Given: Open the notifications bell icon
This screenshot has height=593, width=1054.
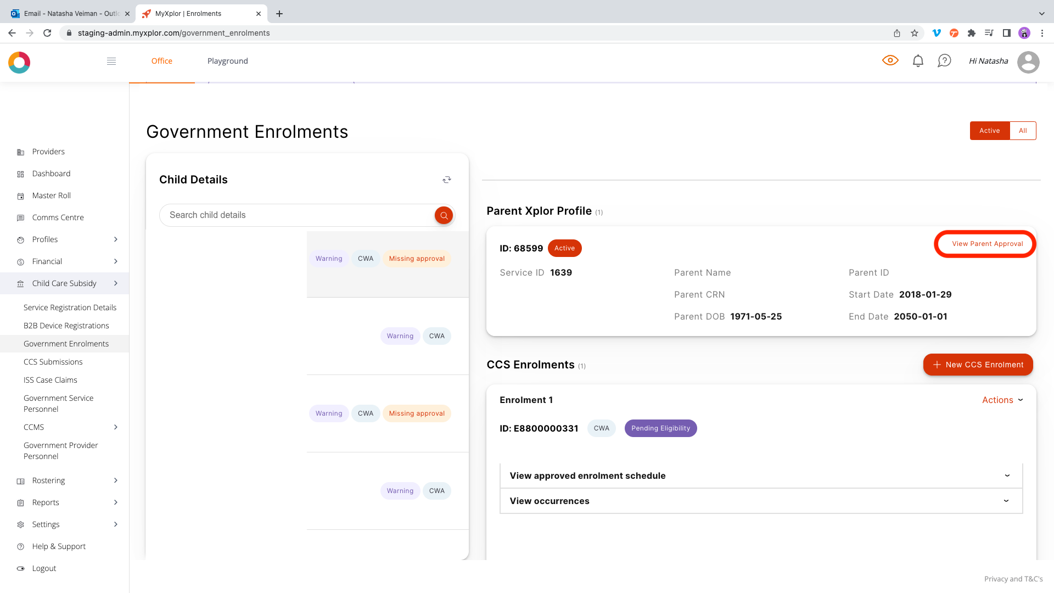Looking at the screenshot, I should pyautogui.click(x=917, y=61).
